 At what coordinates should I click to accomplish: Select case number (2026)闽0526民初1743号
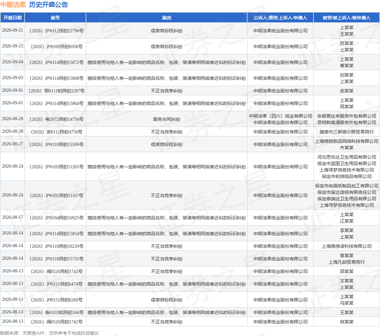click(x=57, y=271)
